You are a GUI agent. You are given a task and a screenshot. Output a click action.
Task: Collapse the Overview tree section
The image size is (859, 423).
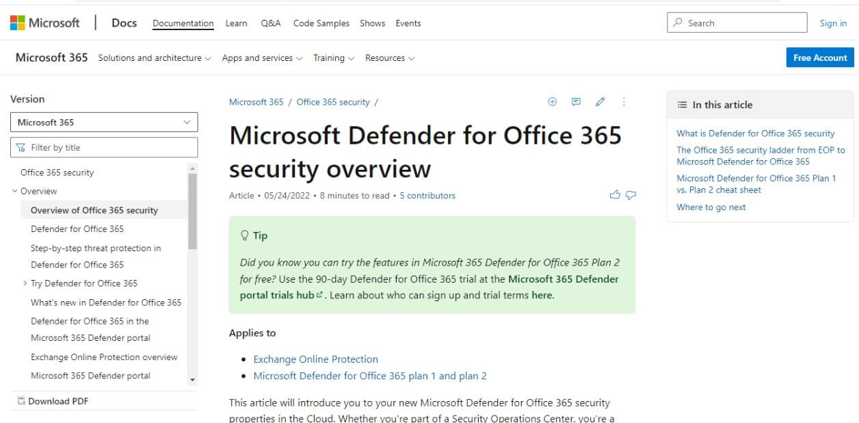pyautogui.click(x=15, y=191)
